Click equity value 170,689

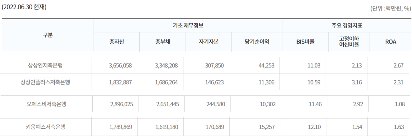coord(215,127)
